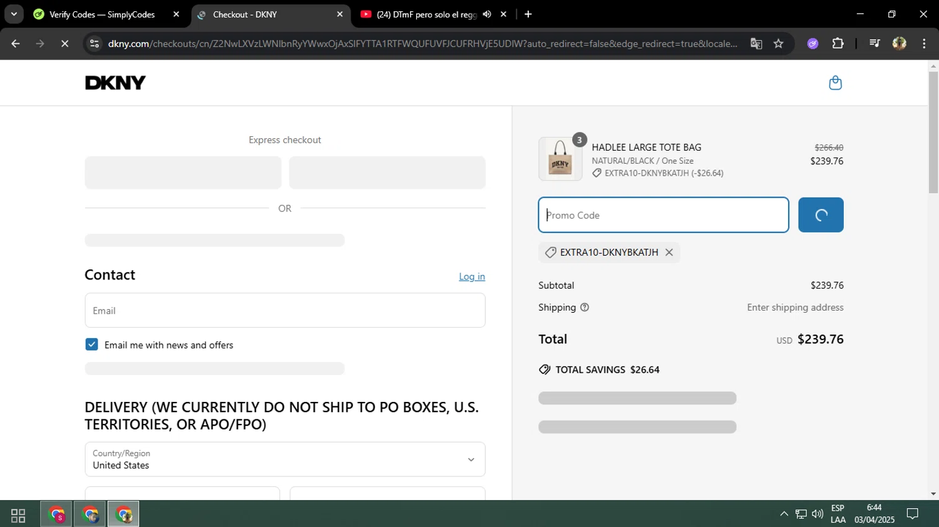Image resolution: width=939 pixels, height=527 pixels.
Task: Click the translate page icon
Action: pos(756,44)
